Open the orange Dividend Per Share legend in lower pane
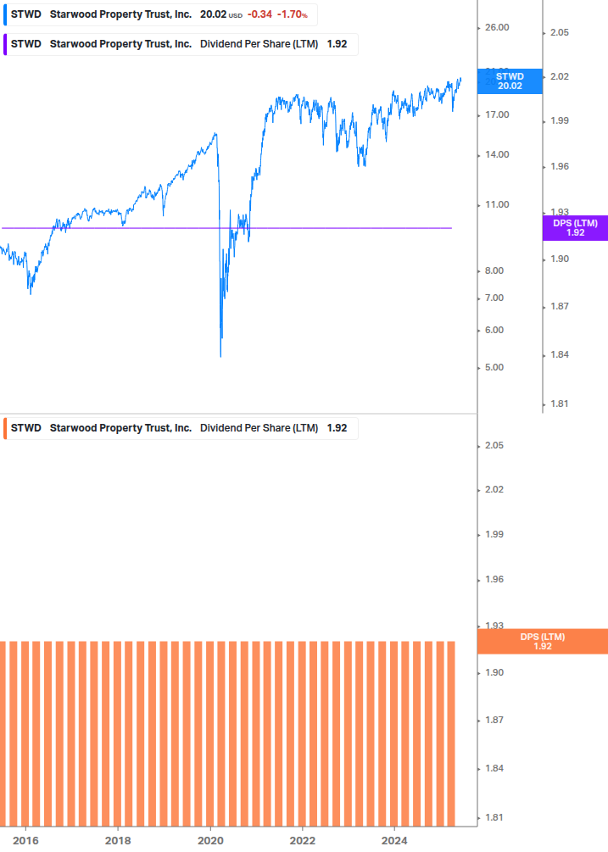 pos(181,428)
